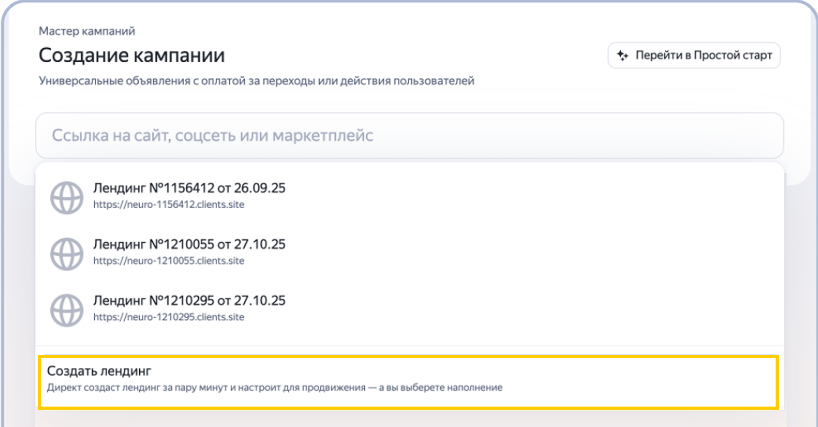
Task: Click the Создать лендинг description text
Action: pyautogui.click(x=275, y=388)
